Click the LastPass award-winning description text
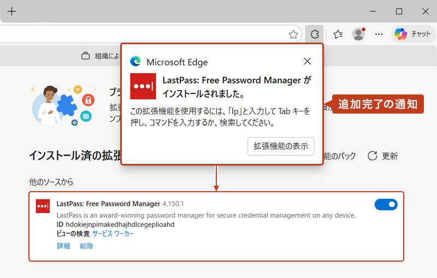This screenshot has width=437, height=278. click(x=206, y=215)
